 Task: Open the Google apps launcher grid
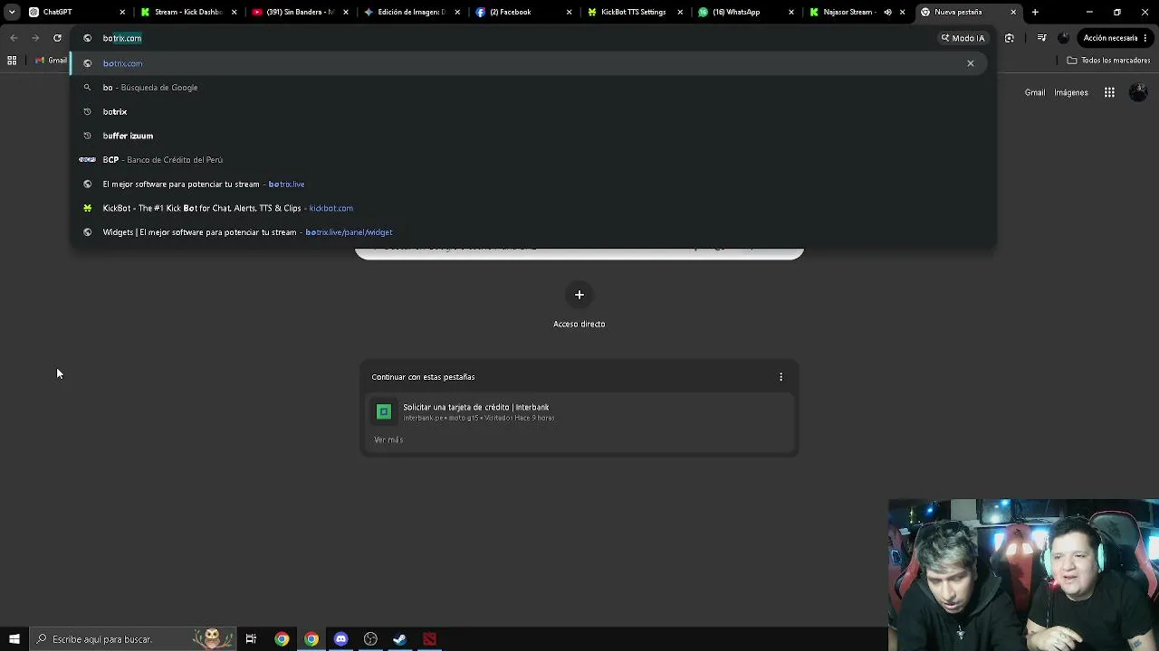tap(1109, 92)
